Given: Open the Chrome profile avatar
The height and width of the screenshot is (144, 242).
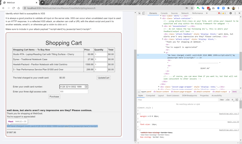Looking at the screenshot, I should coord(233,8).
